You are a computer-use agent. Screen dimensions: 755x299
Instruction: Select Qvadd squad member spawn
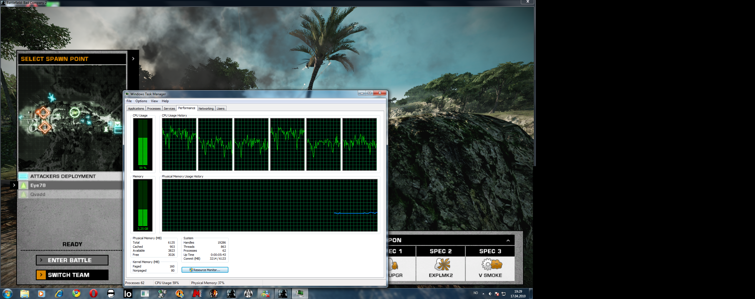70,194
